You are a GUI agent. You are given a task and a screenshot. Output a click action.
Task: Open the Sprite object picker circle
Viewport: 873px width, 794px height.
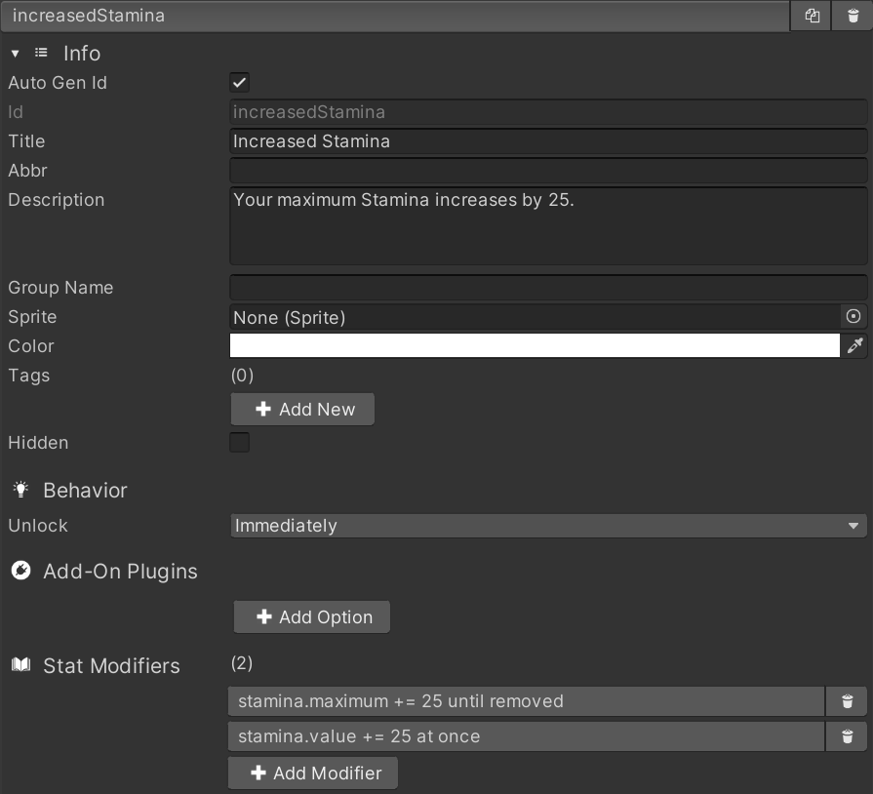click(x=853, y=317)
